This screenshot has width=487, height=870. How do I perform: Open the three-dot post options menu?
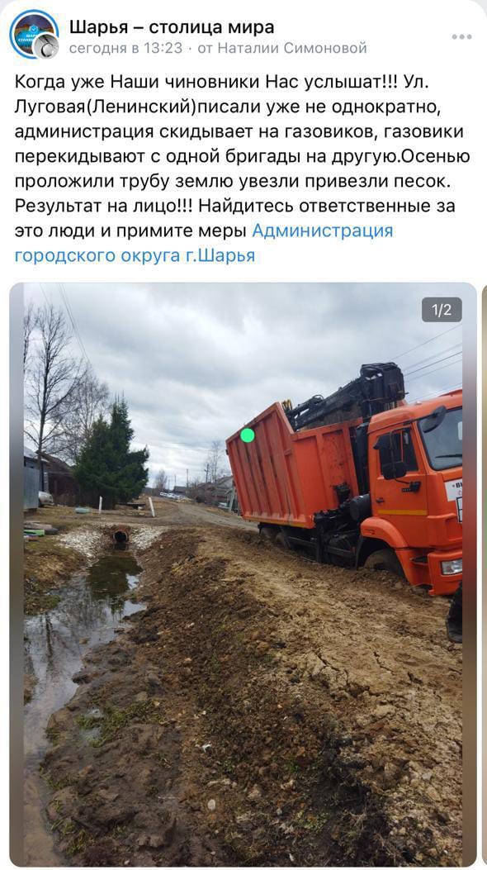click(x=461, y=36)
